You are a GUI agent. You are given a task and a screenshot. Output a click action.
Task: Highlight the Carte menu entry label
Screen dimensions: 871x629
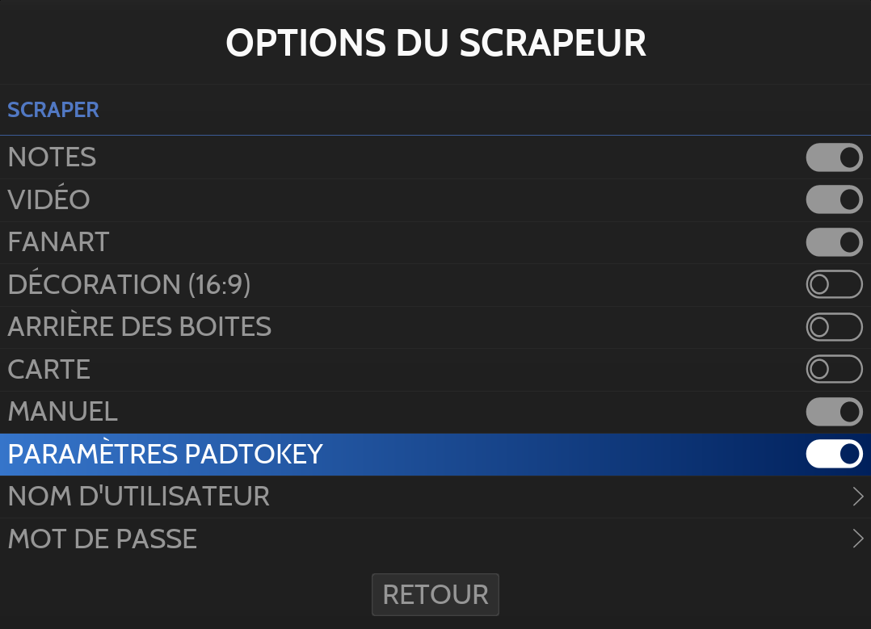(48, 369)
